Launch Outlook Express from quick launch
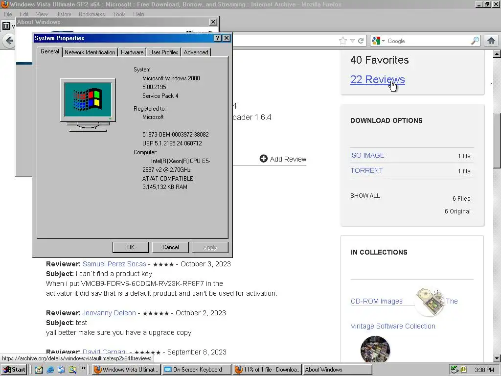Screen dimensions: 501x376 point(61,370)
